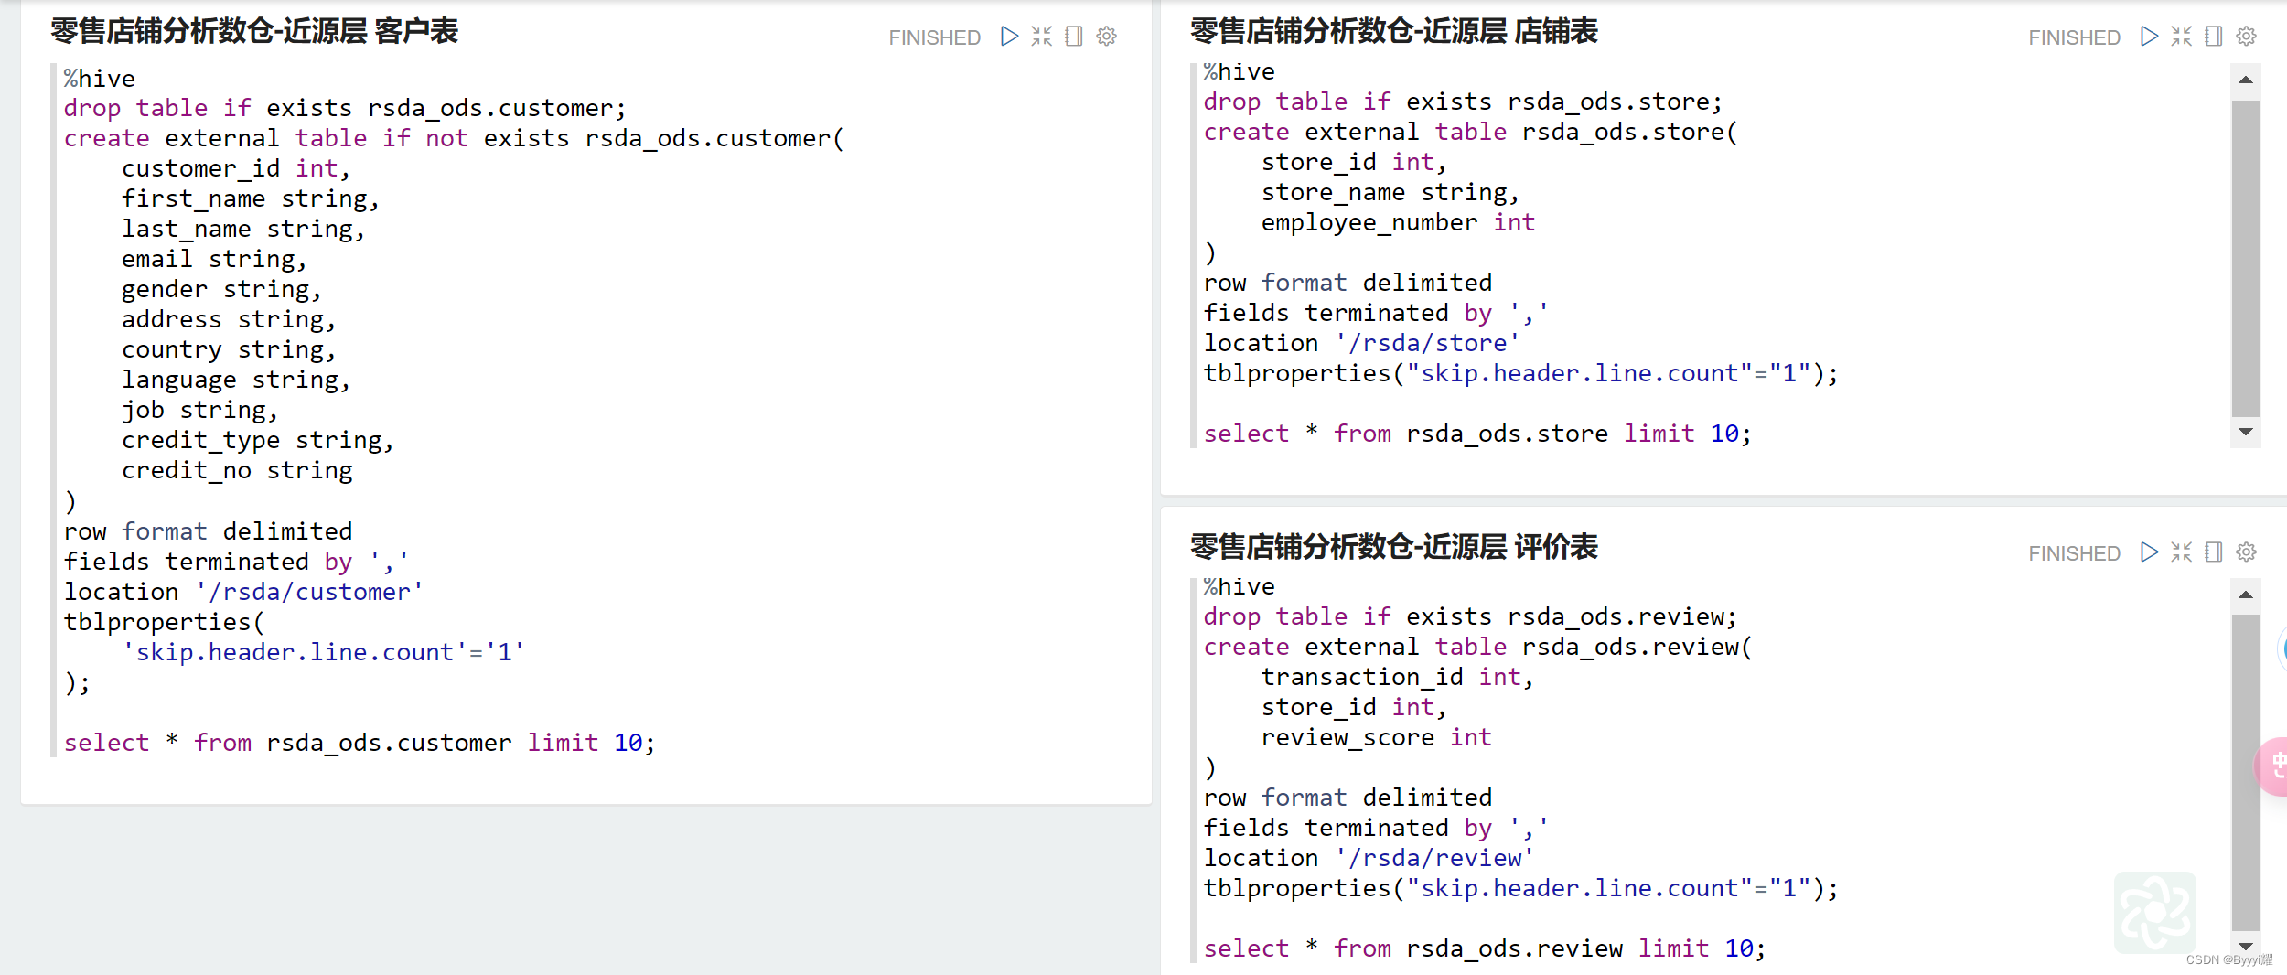Toggle output display of 客户表 paragraph
The image size is (2287, 975).
pos(1074,37)
